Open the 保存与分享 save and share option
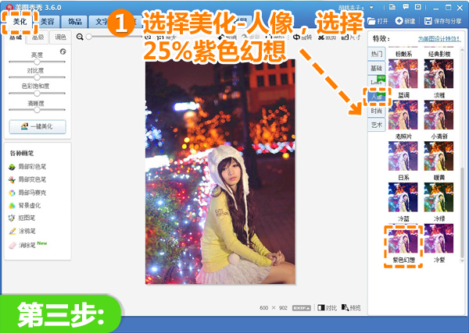The width and height of the screenshot is (469, 333). click(x=442, y=21)
